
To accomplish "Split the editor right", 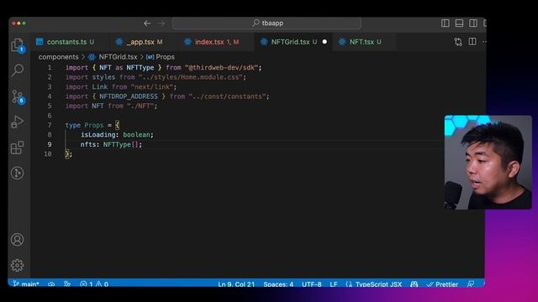I will tap(472, 42).
